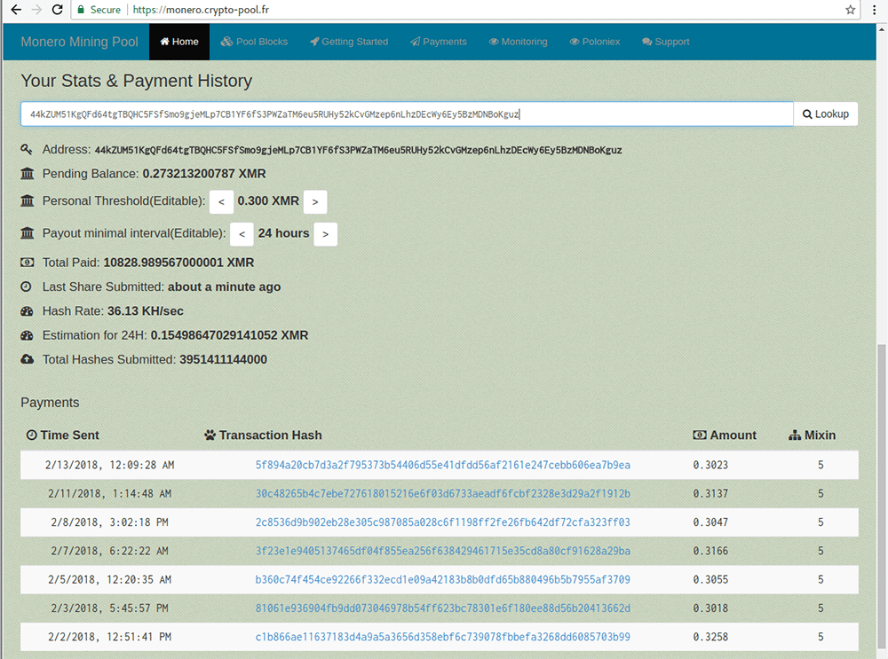Click the clock icon in Time Sent header
The width and height of the screenshot is (888, 659).
click(32, 435)
